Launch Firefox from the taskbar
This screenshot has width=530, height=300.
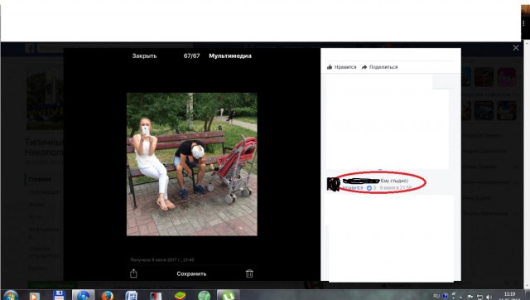108,296
